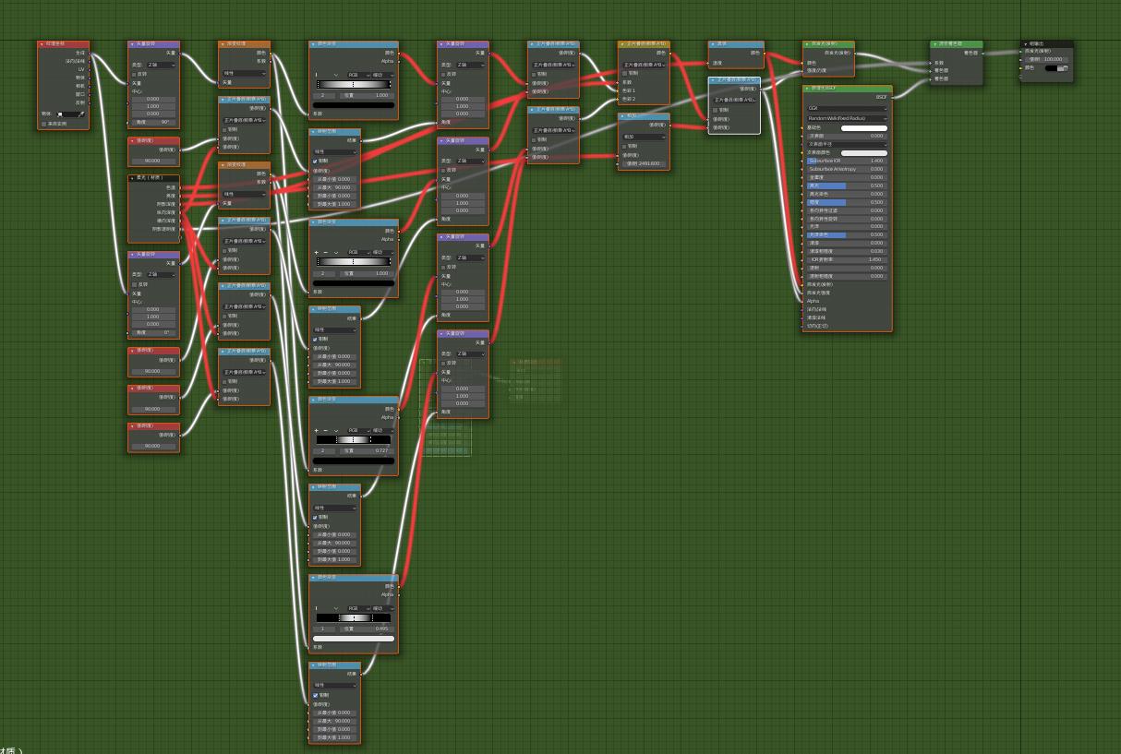1121x754 pixels.
Task: Toggle clamp checkbox in the Add (相加) node
Action: tap(623, 146)
